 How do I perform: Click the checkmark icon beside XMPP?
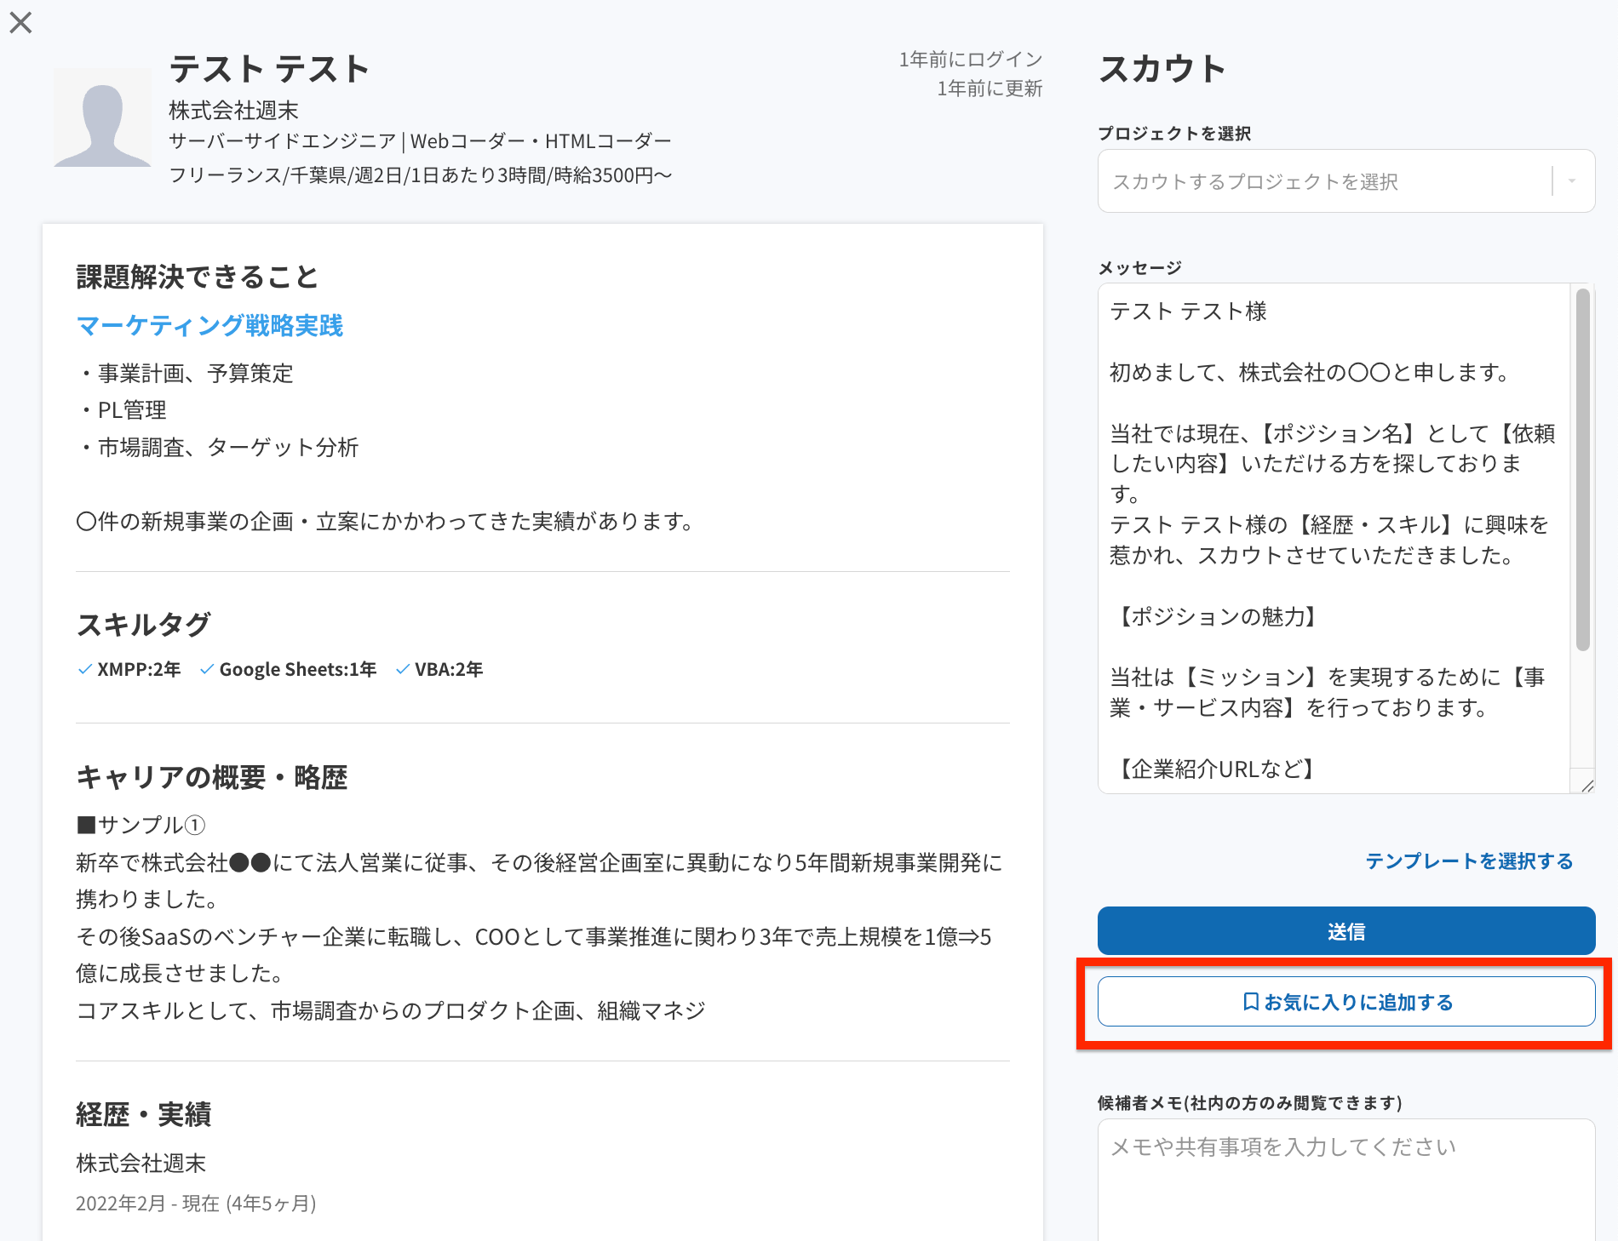point(85,670)
